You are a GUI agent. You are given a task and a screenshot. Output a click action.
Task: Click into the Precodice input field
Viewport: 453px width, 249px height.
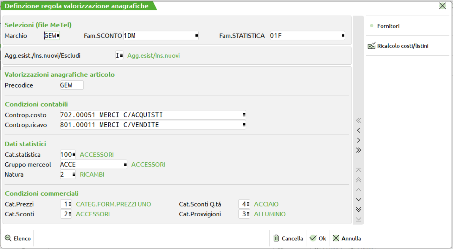tap(72, 85)
